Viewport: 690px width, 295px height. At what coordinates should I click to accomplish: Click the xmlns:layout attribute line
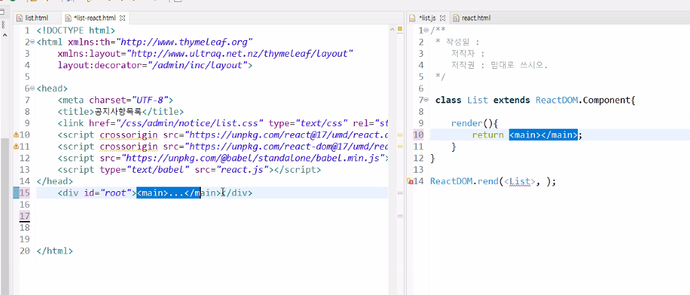click(x=205, y=54)
